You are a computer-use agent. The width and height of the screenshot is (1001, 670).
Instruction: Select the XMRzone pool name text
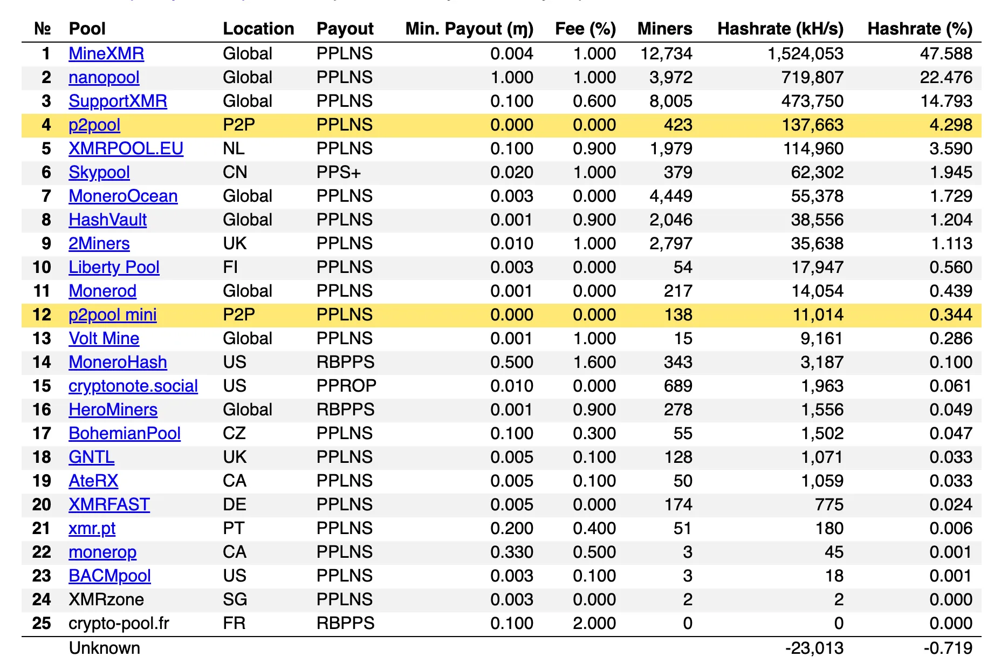(x=106, y=599)
